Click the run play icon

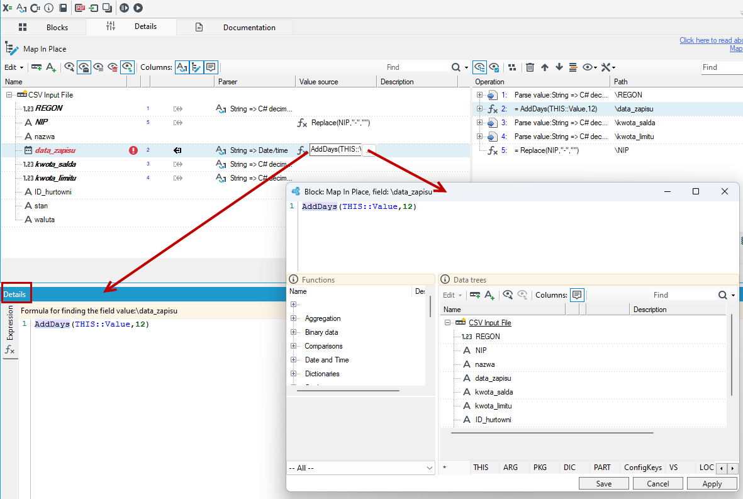click(138, 8)
